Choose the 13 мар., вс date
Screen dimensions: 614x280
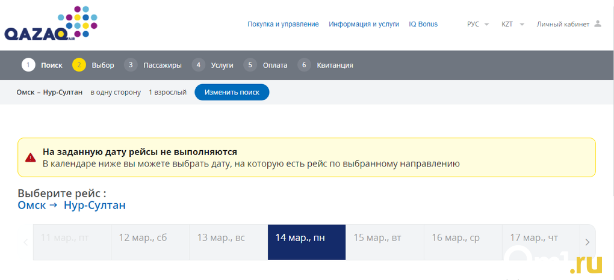[x=228, y=242]
